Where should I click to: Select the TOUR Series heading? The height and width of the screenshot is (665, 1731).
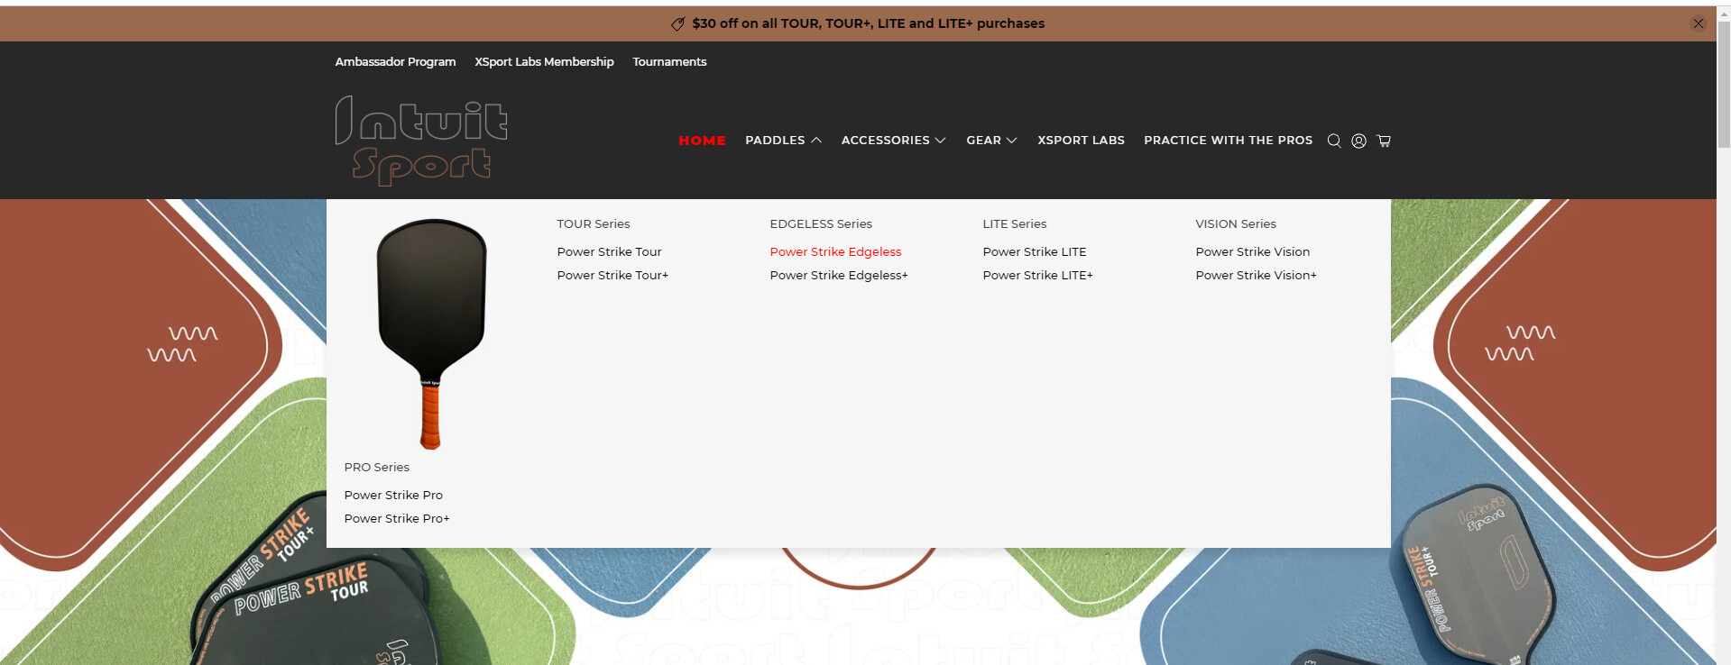(593, 224)
